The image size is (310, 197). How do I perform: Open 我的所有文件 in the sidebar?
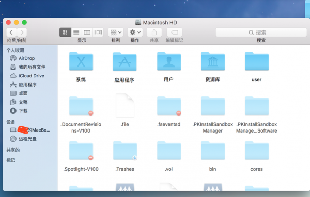(x=28, y=67)
